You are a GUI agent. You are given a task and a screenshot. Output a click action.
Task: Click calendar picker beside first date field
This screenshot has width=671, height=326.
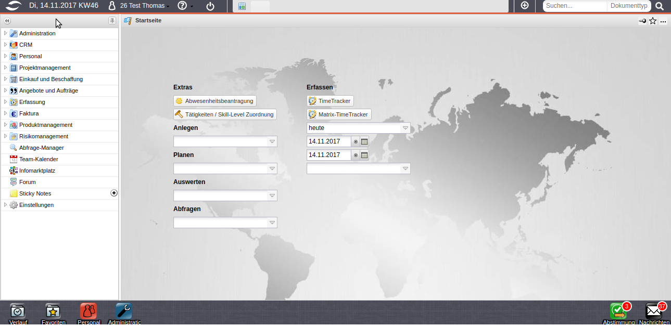pos(364,141)
